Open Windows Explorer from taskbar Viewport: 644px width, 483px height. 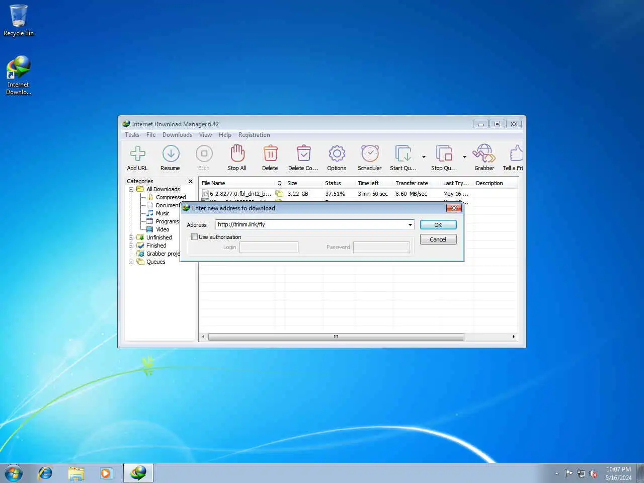pyautogui.click(x=76, y=473)
